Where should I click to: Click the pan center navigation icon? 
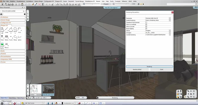191,94
